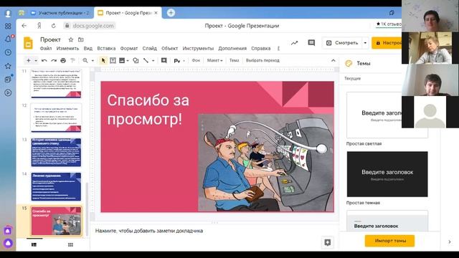Open Инструменты menu
459x258 pixels.
coord(198,49)
